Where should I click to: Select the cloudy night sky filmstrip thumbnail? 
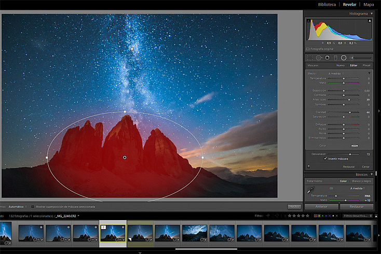[194, 233]
